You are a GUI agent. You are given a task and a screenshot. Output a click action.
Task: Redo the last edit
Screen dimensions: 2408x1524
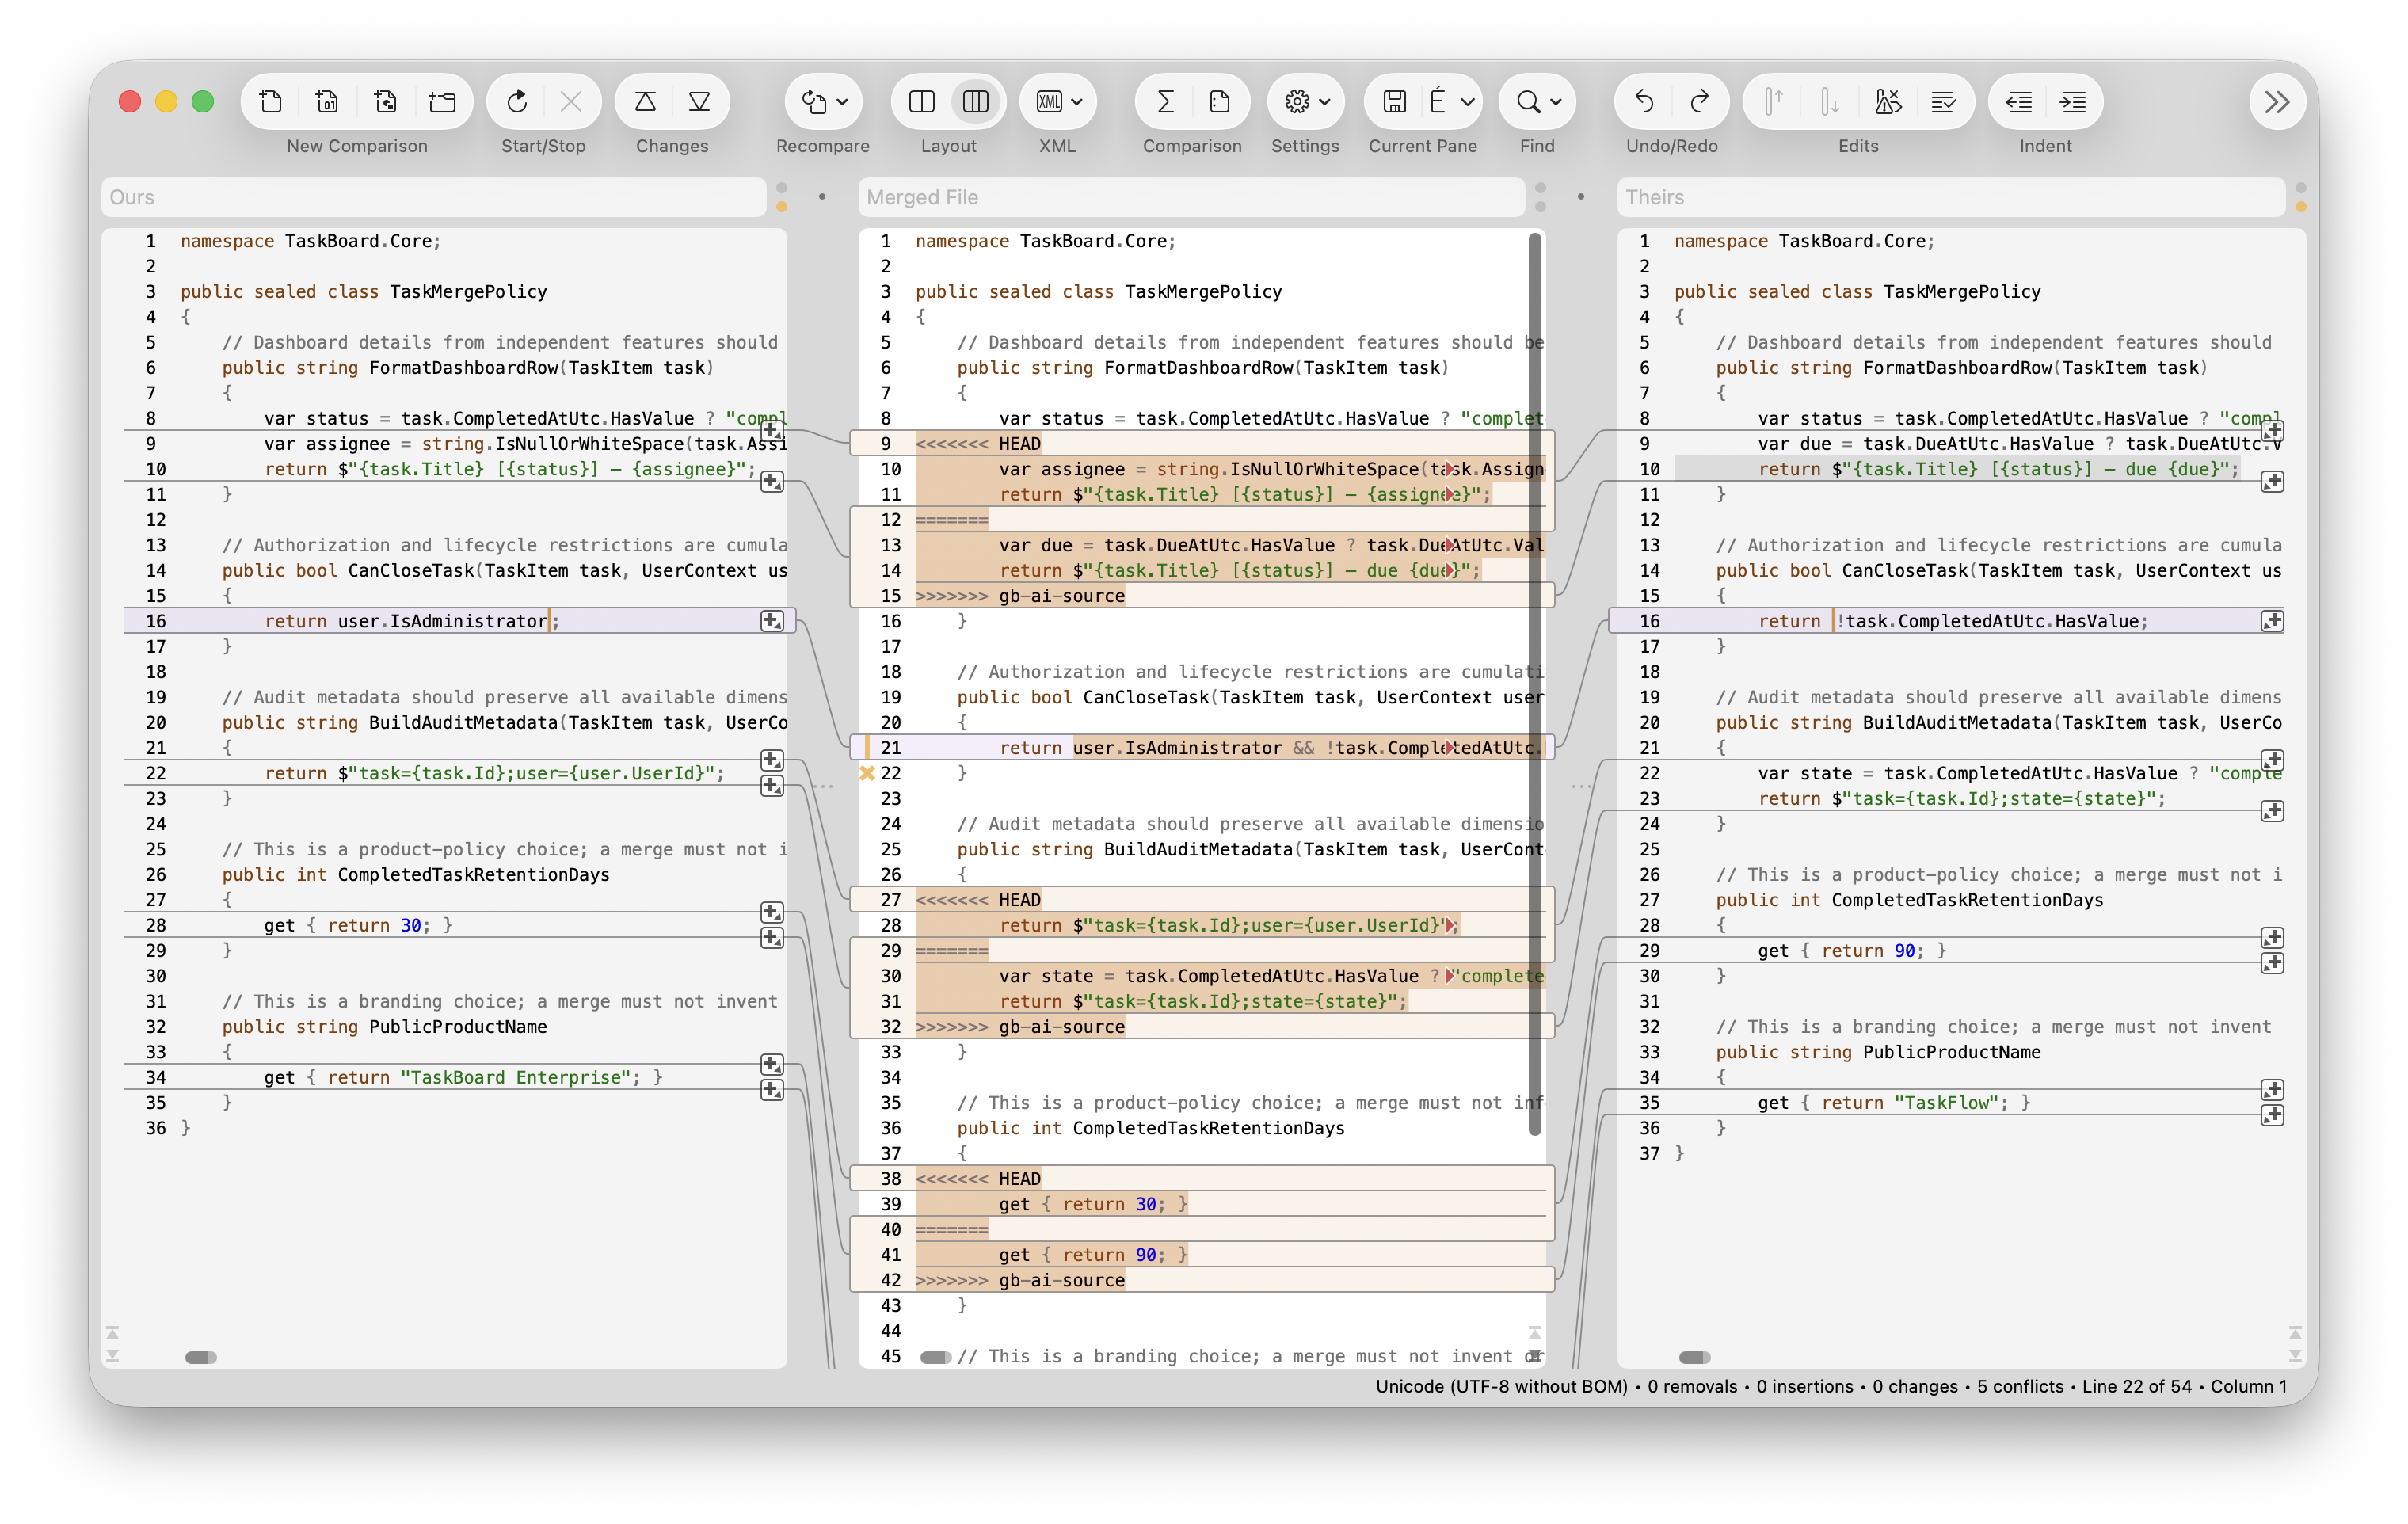pyautogui.click(x=1700, y=101)
